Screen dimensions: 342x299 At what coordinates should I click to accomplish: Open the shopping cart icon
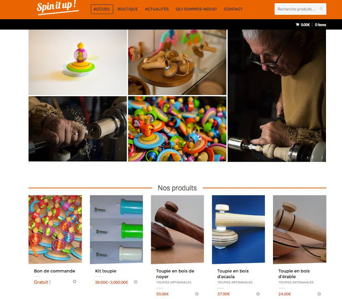[297, 25]
